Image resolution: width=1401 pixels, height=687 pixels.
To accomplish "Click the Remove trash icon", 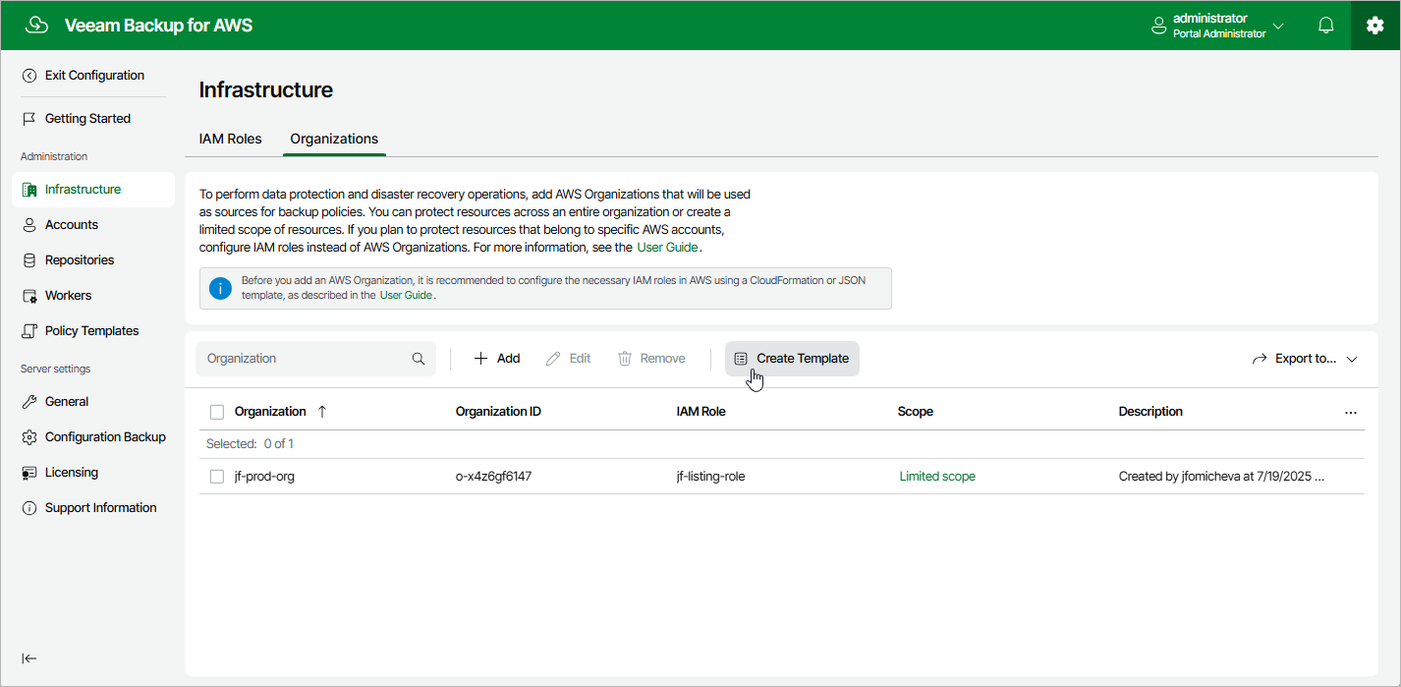I will pyautogui.click(x=625, y=359).
